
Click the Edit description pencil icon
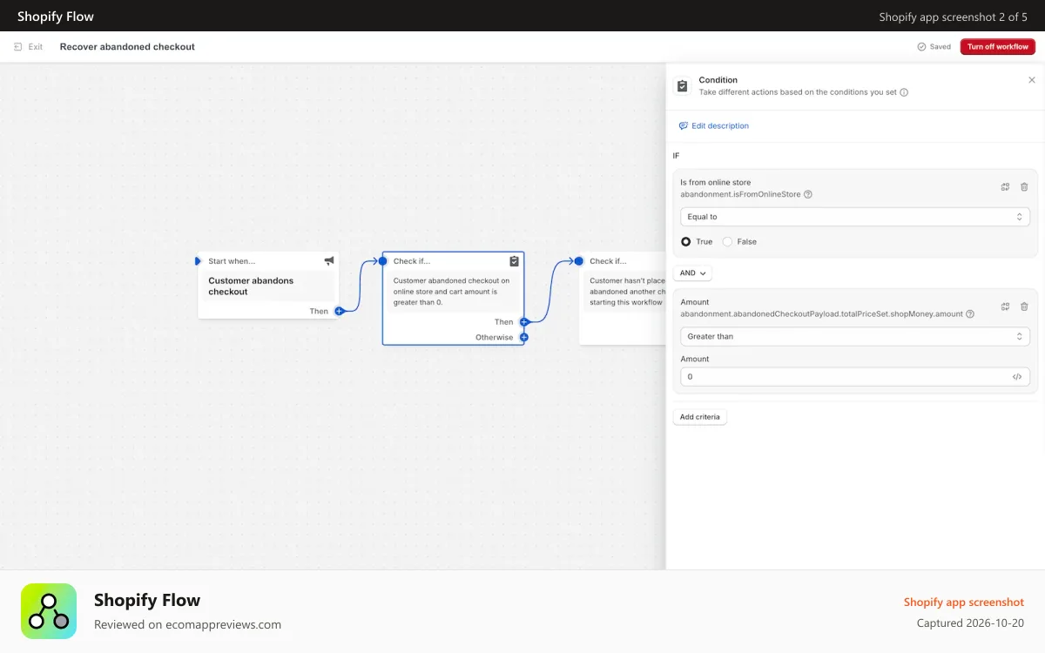pos(684,126)
